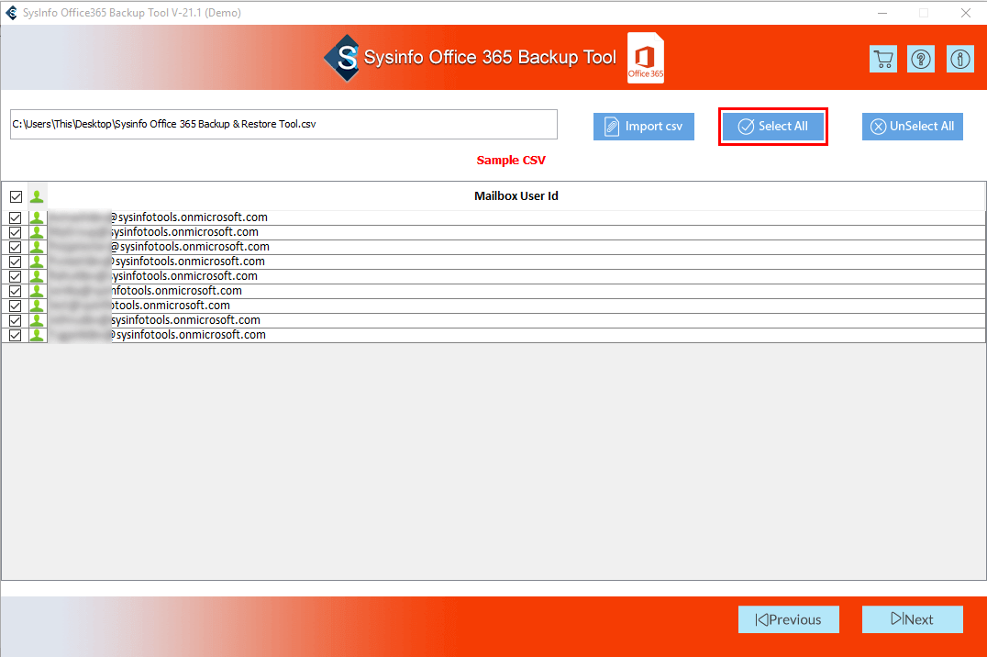Uncheck the fifth mailbox row checkbox
The width and height of the screenshot is (987, 657).
[x=15, y=276]
